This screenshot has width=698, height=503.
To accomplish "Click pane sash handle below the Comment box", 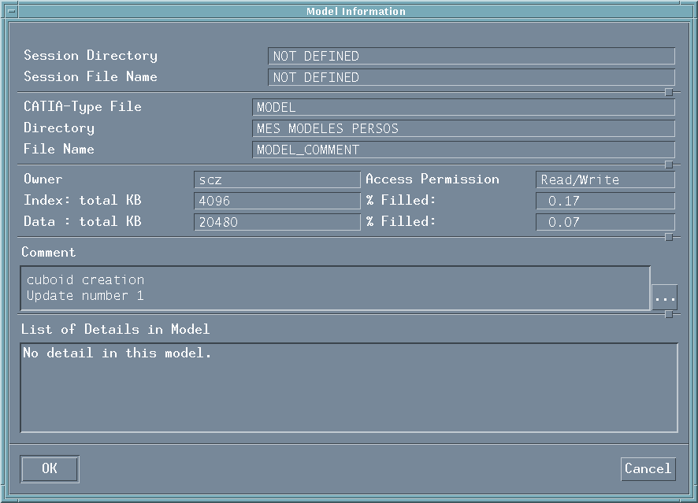I will click(x=669, y=315).
